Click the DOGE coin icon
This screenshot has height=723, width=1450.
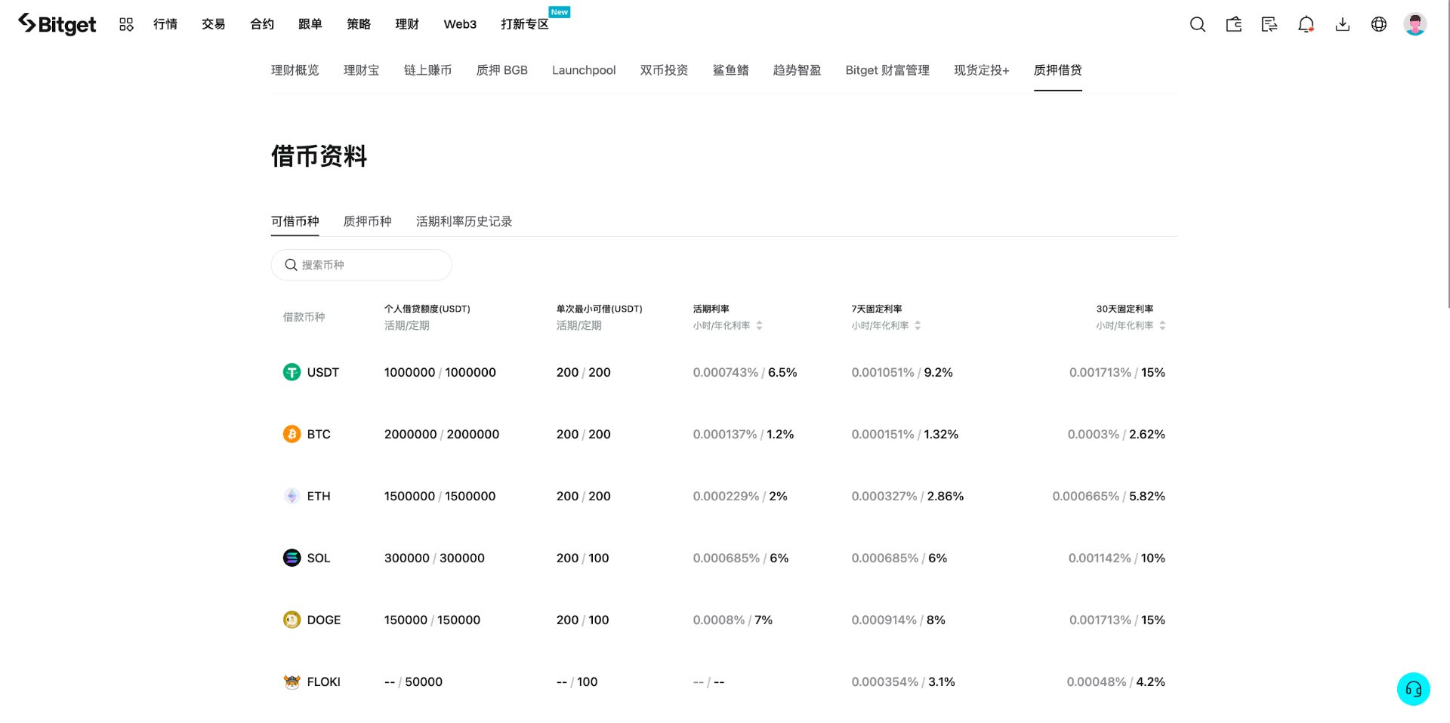pyautogui.click(x=292, y=620)
